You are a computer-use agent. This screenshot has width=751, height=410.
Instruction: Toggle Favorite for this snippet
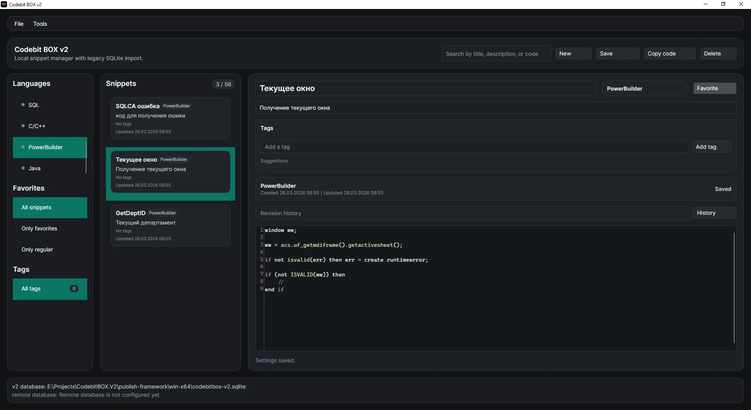714,89
